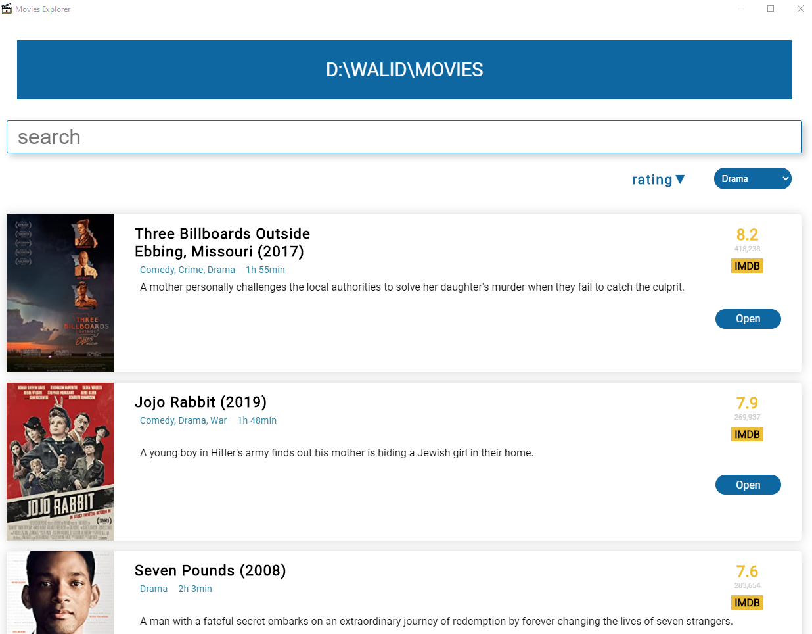Click the Jojo Rabbit plot description
Screen dimensions: 812x634
[336, 453]
